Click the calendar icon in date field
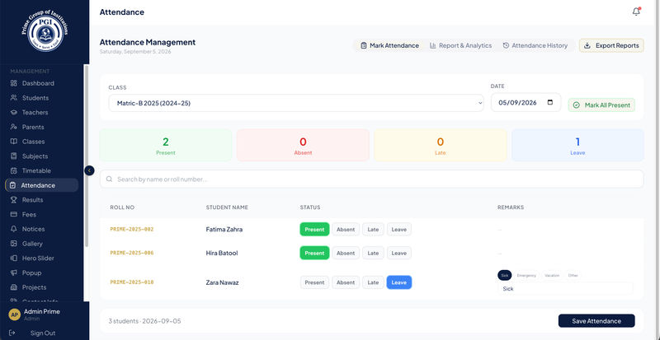 (x=549, y=103)
